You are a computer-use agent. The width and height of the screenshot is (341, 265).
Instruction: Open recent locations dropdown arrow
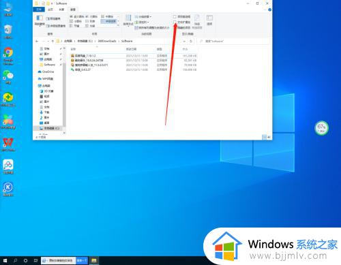coord(48,41)
